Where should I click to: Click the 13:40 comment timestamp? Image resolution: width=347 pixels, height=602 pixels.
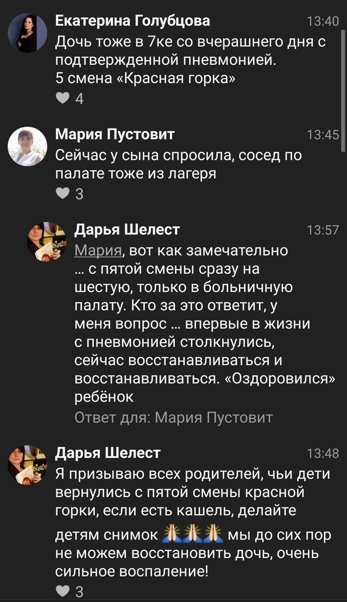(x=323, y=21)
